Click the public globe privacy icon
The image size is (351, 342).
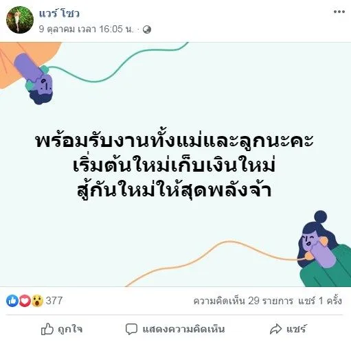147,30
